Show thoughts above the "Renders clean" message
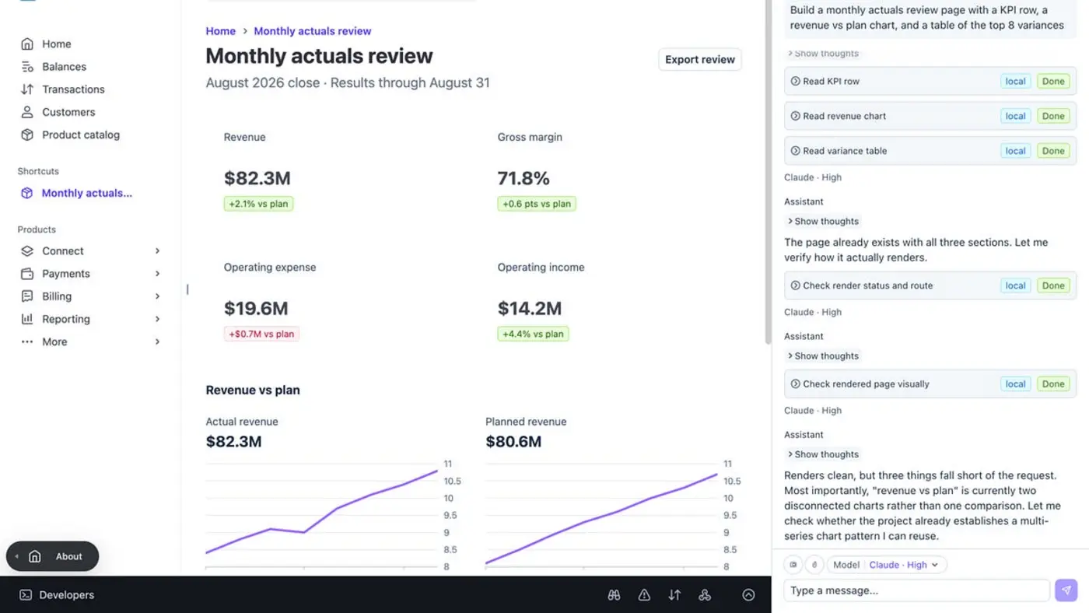The image size is (1089, 613). tap(823, 454)
